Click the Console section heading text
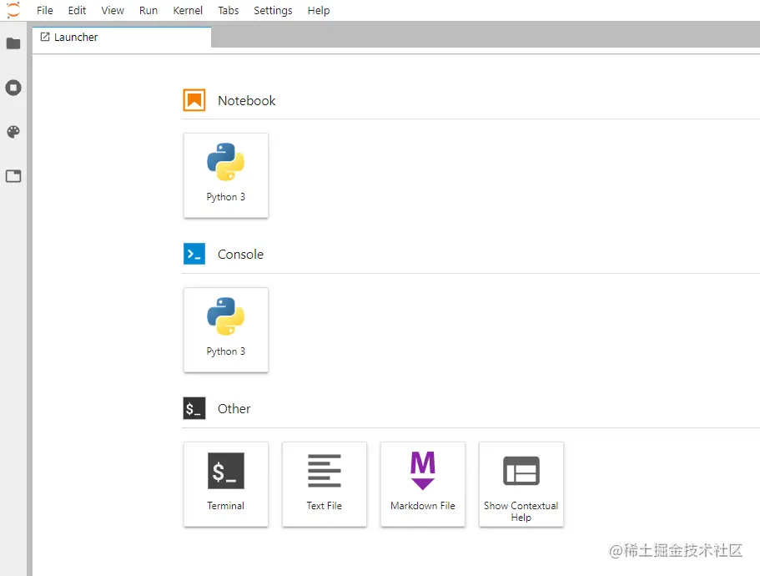The image size is (760, 576). click(240, 254)
